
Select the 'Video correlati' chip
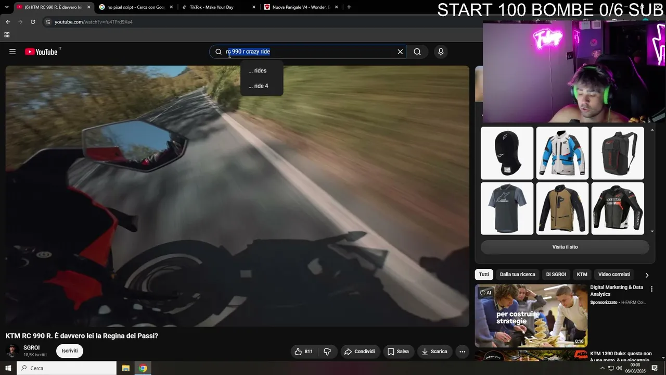(614, 274)
